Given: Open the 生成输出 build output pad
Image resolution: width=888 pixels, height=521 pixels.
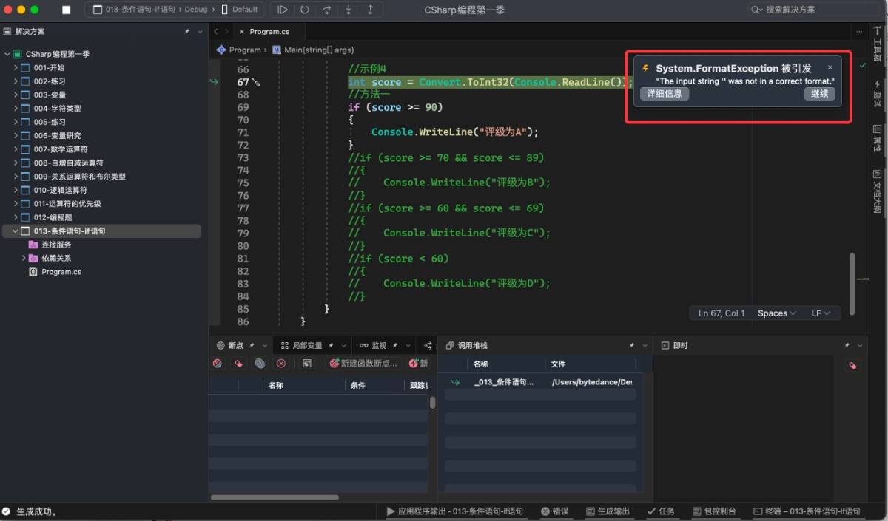Looking at the screenshot, I should tap(608, 511).
